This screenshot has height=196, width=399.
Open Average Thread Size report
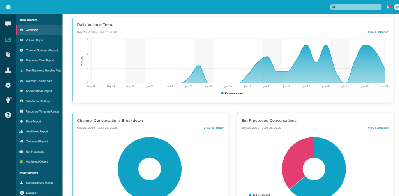pyautogui.click(x=39, y=81)
